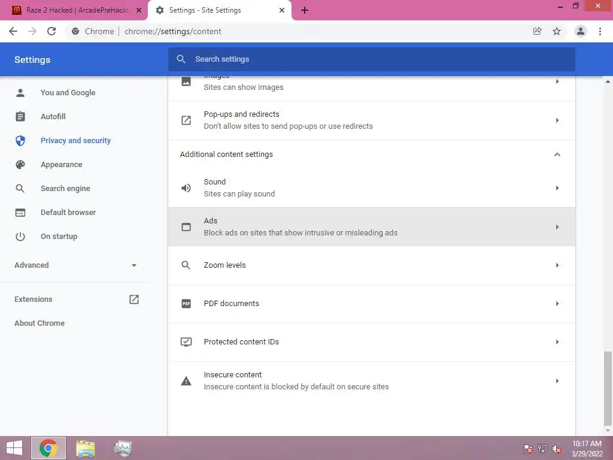Click the Insecure content warning triangle icon
Viewport: 613px width, 460px height.
pyautogui.click(x=186, y=381)
